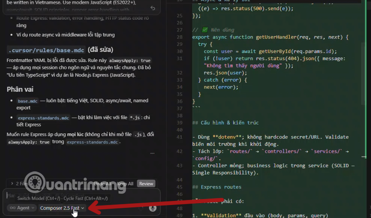Click '"Không tìm thấy người dùng"' string in editor
The width and height of the screenshot is (371, 218).
click(243, 66)
